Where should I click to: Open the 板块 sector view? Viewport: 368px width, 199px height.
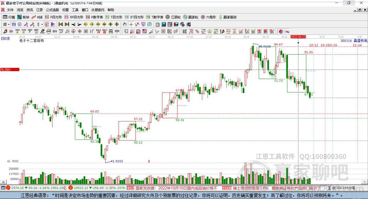23,17
